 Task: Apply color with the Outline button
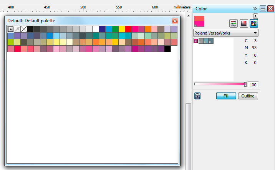pyautogui.click(x=248, y=96)
